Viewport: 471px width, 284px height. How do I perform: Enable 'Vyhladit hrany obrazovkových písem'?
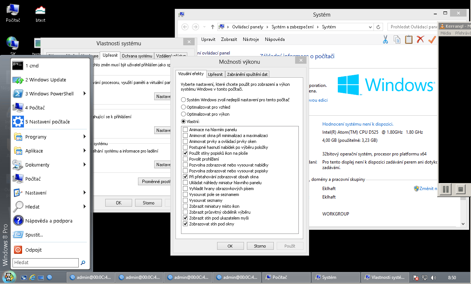tap(185, 189)
